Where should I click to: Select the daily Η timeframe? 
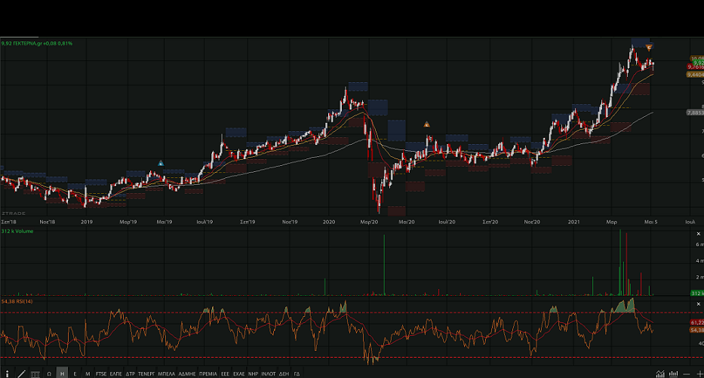coord(62,373)
